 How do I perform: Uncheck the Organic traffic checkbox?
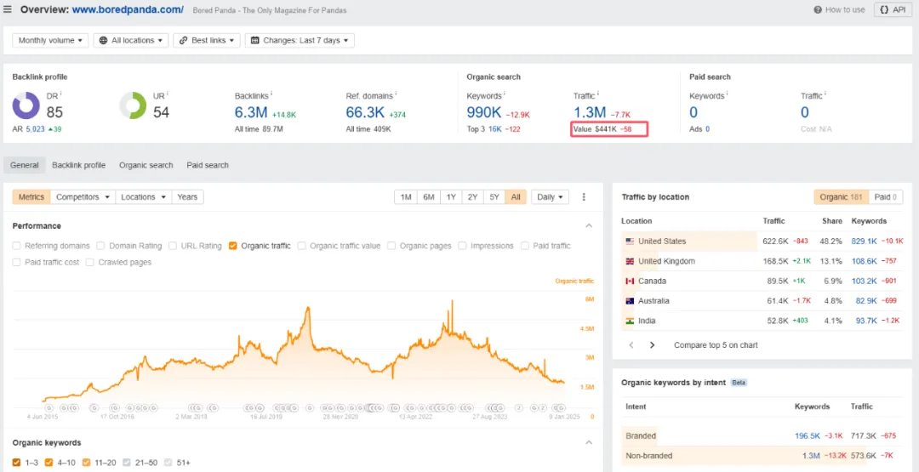233,246
